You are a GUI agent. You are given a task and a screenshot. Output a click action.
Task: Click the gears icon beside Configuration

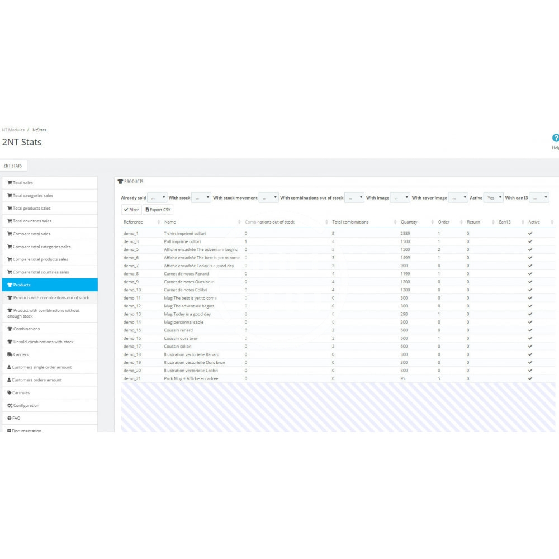coord(10,405)
